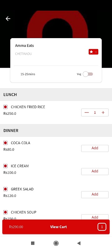Decrease Chicken Fried Rice quantity with minus
Screen dimensions: 112x250
pyautogui.click(x=86, y=112)
